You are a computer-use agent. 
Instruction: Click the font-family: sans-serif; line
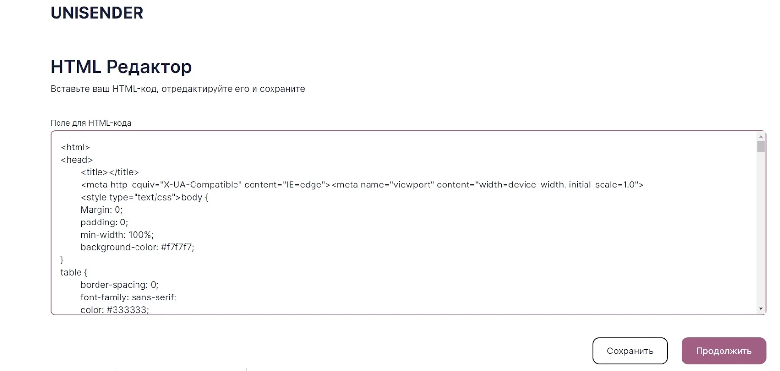128,297
